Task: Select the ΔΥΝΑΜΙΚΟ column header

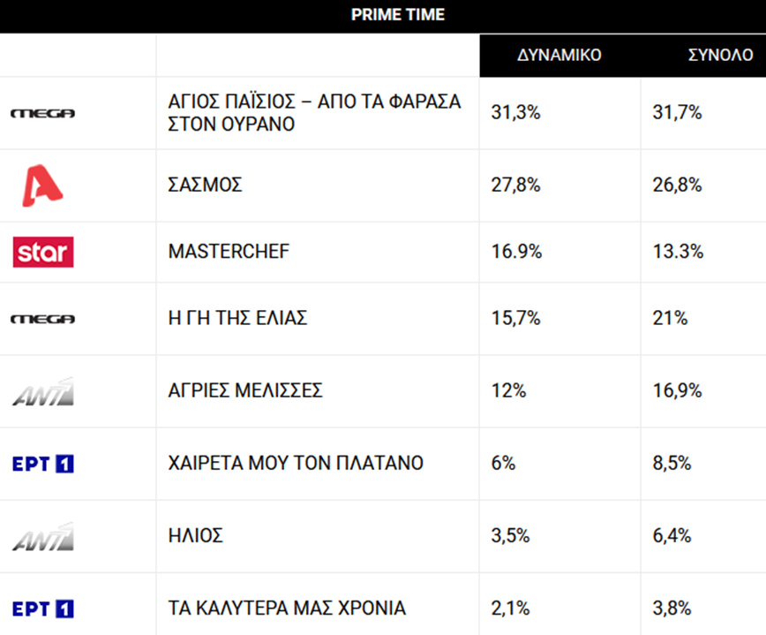Action: pos(559,55)
